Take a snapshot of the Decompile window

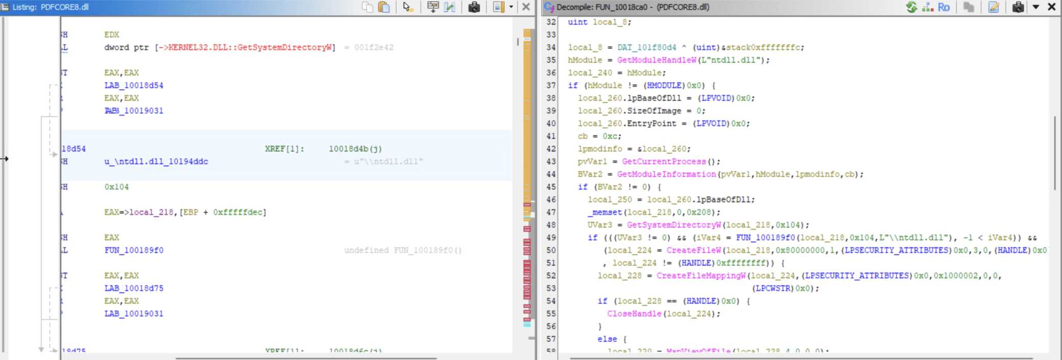point(1018,7)
